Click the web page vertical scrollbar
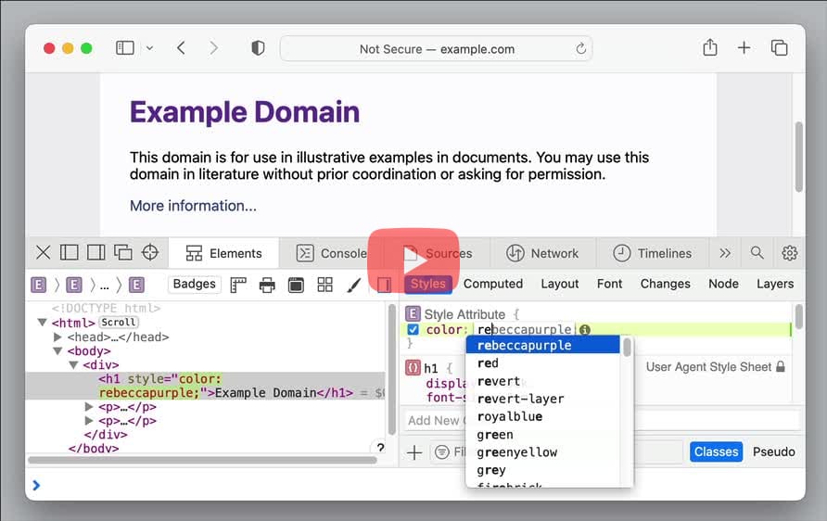Viewport: 827px width, 521px height. click(799, 158)
